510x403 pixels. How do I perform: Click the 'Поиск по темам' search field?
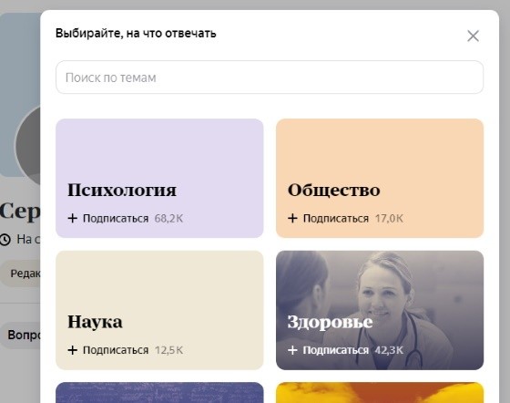click(270, 77)
